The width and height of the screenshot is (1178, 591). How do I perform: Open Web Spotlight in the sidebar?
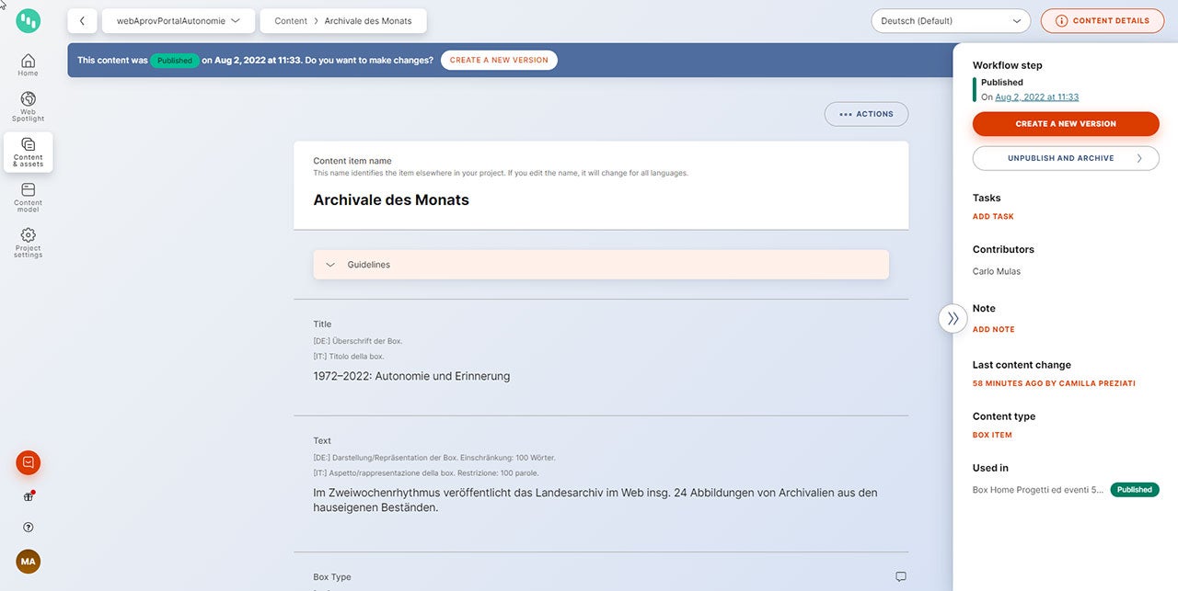tap(28, 106)
